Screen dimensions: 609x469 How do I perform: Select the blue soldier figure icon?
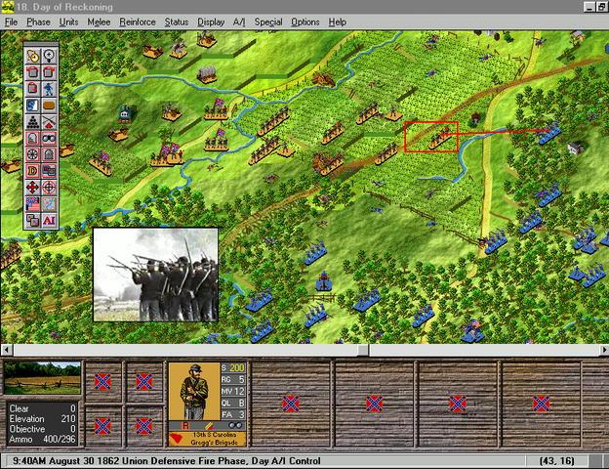[49, 87]
